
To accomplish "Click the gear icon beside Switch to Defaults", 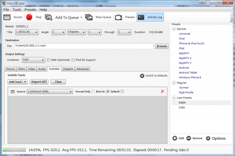I will coord(142,76).
